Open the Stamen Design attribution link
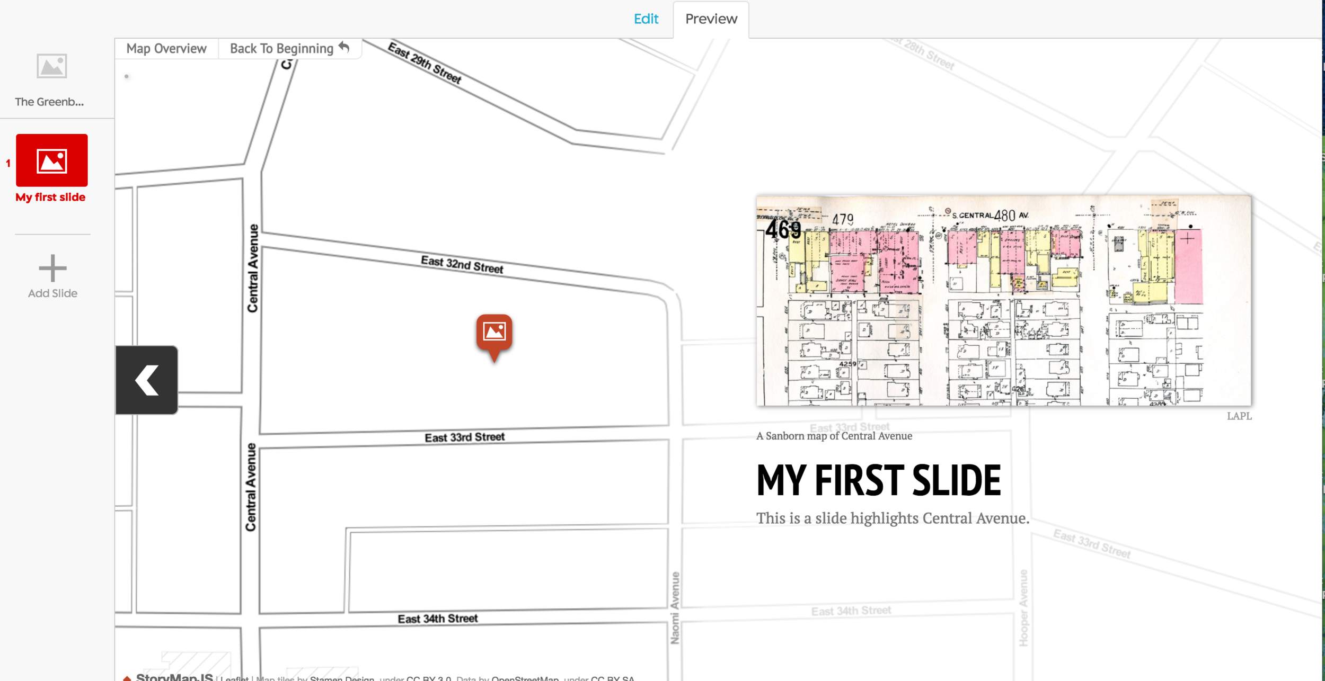 pos(342,678)
